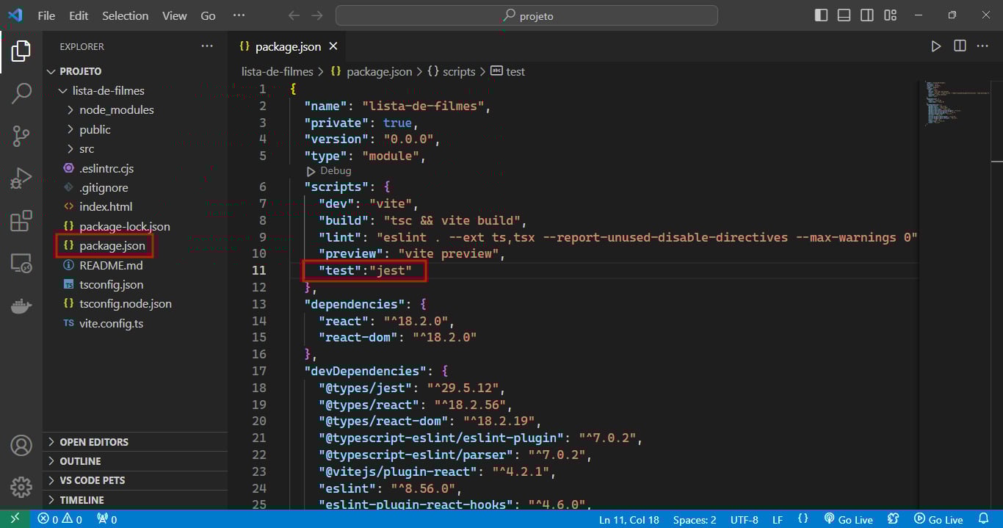
Task: Expand the node_modules folder
Action: click(116, 110)
